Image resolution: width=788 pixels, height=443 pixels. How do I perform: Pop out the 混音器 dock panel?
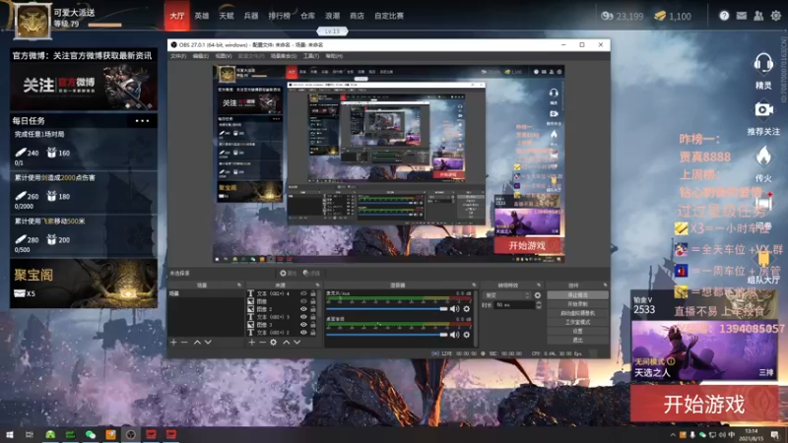[474, 285]
